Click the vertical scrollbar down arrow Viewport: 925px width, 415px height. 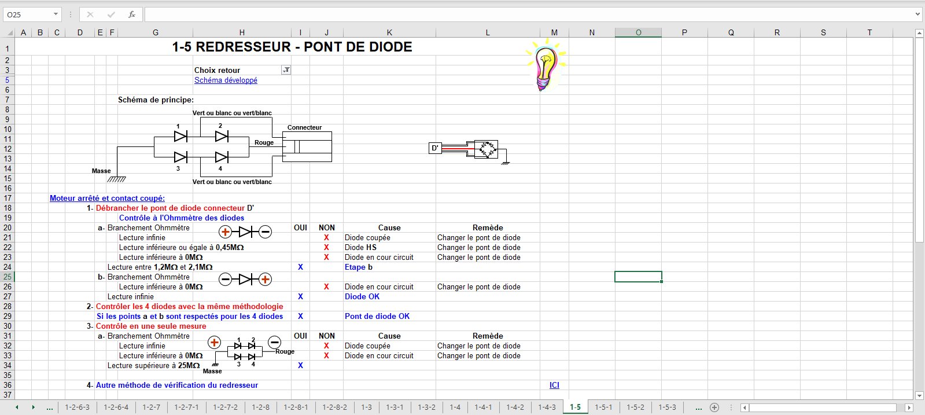[x=919, y=395]
